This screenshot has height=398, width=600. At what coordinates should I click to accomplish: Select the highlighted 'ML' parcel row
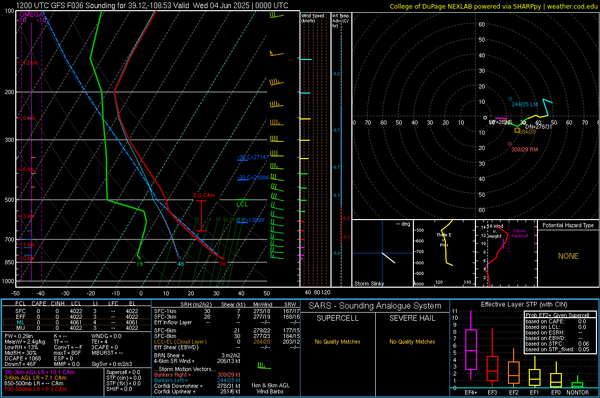click(x=76, y=322)
